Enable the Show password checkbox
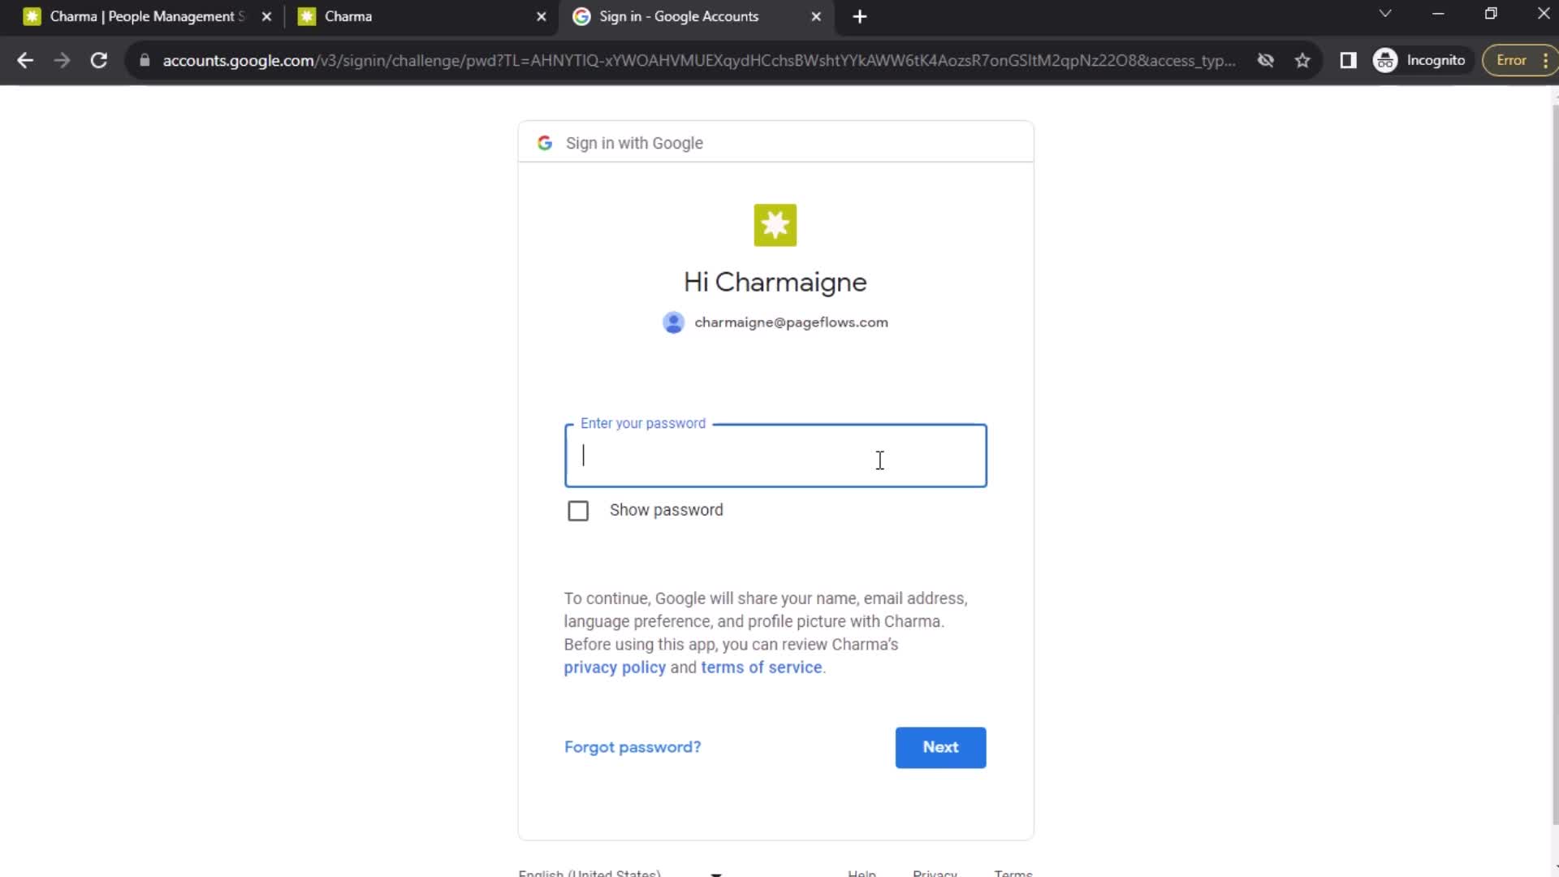Image resolution: width=1559 pixels, height=877 pixels. coord(578,511)
